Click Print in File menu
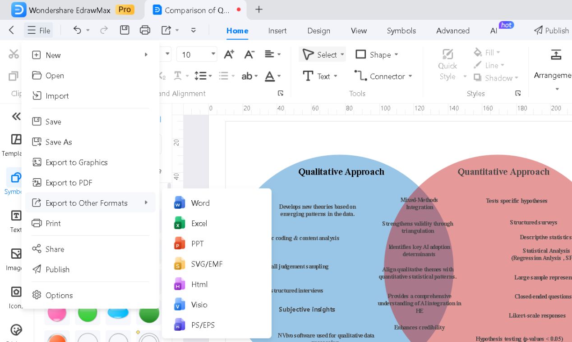The width and height of the screenshot is (572, 342). (x=90, y=223)
